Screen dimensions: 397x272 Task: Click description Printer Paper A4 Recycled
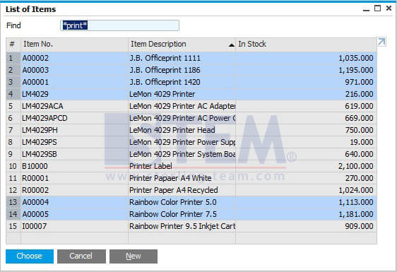click(x=174, y=190)
